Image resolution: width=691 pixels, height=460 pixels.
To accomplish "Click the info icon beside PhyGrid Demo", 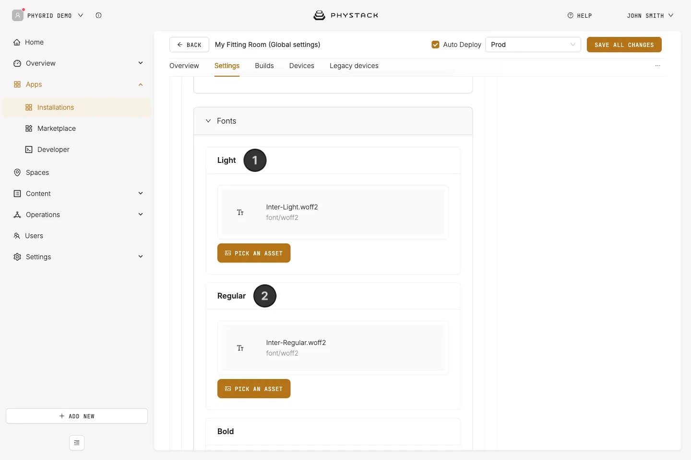I will click(x=98, y=15).
